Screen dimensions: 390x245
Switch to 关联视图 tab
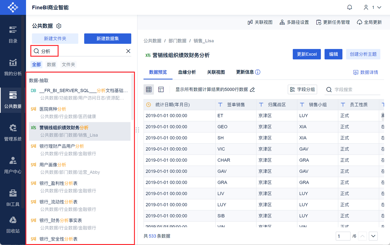(x=216, y=72)
